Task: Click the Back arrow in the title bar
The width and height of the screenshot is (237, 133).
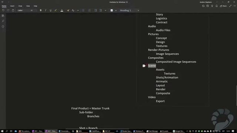Action: pos(3,2)
